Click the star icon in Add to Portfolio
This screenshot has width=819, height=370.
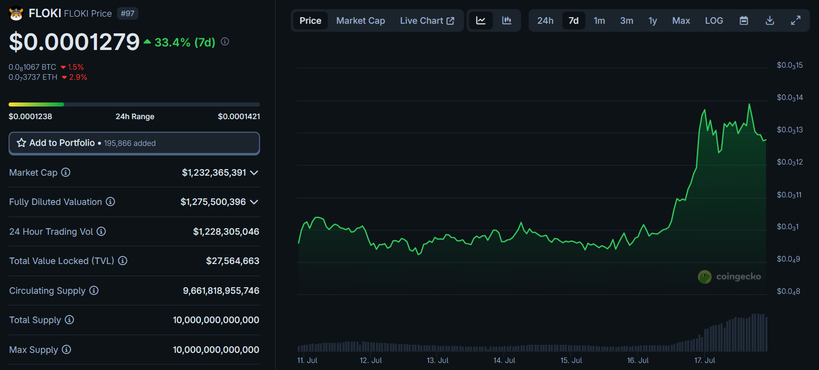pos(21,143)
